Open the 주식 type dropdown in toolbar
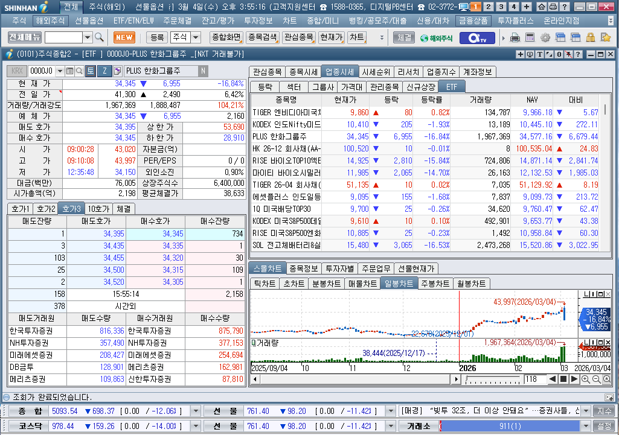This screenshot has height=435, width=619. (196, 37)
